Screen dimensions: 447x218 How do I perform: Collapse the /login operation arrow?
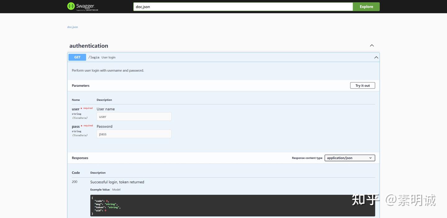click(x=376, y=57)
